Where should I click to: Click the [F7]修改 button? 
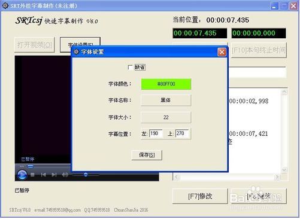tap(200, 196)
